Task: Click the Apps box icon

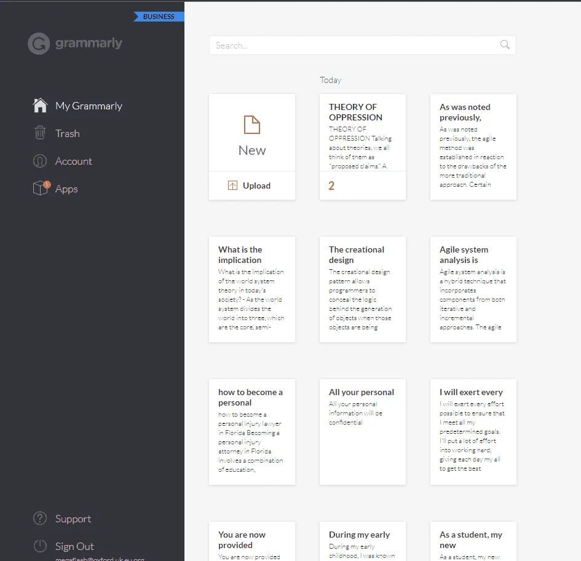Action: tap(41, 188)
